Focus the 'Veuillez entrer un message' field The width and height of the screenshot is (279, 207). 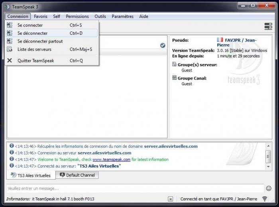click(x=135, y=188)
